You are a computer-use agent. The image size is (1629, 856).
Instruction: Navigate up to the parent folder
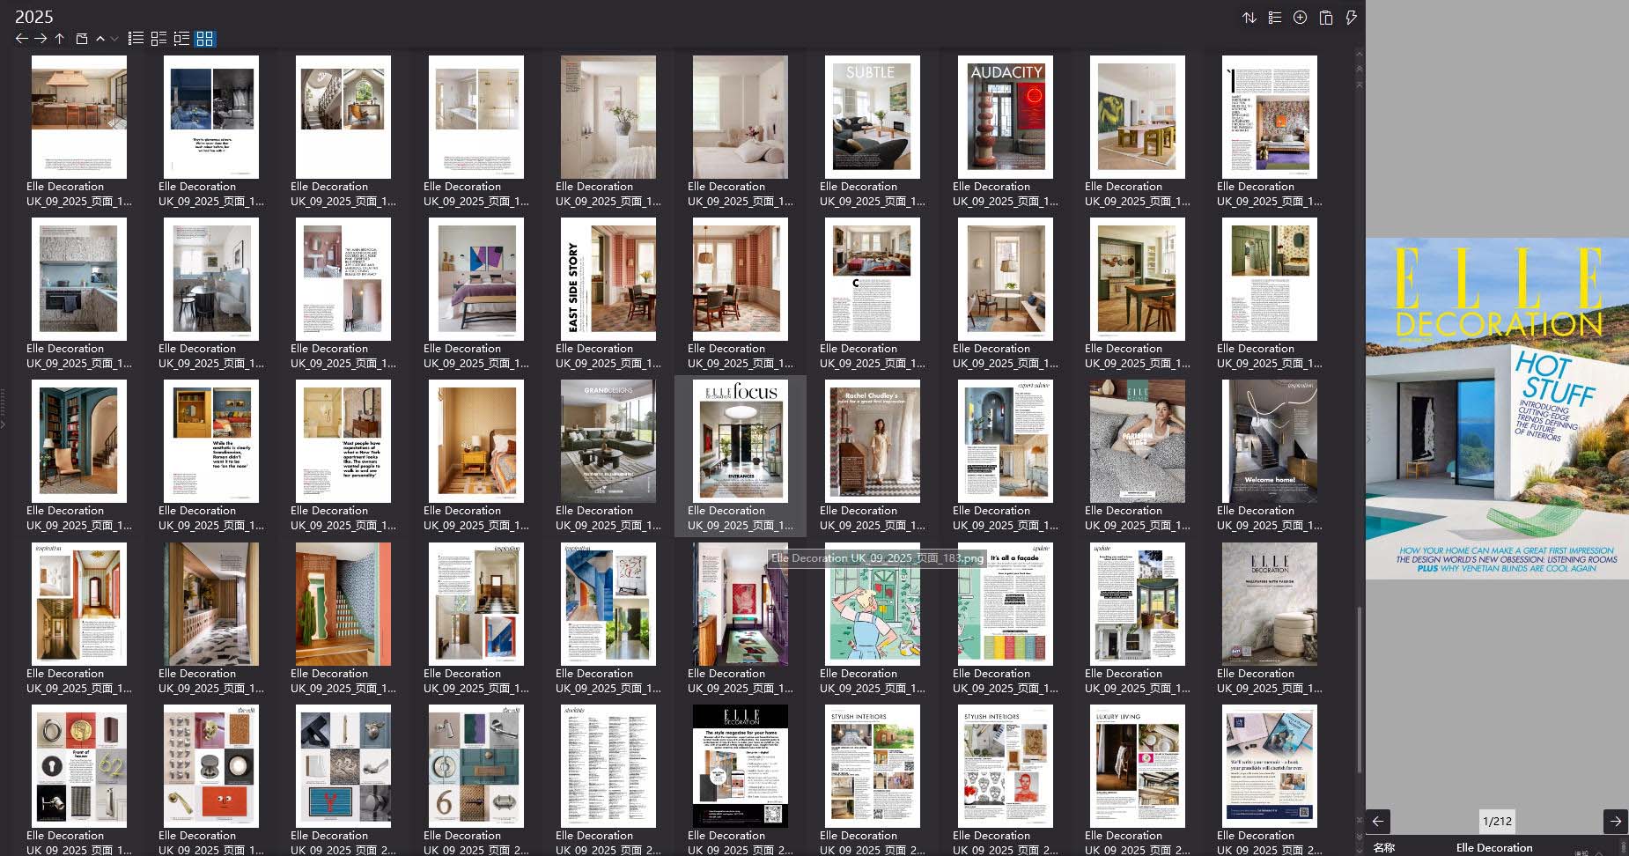(x=59, y=38)
